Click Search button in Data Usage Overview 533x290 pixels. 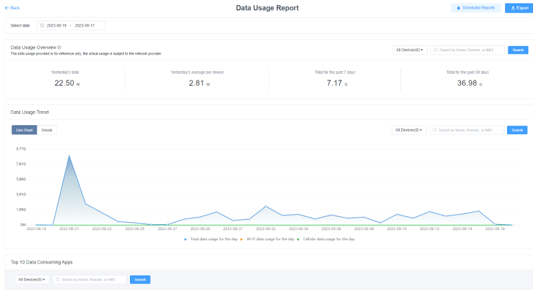(518, 50)
